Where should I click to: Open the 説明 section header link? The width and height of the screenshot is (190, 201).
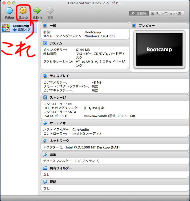(x=53, y=182)
